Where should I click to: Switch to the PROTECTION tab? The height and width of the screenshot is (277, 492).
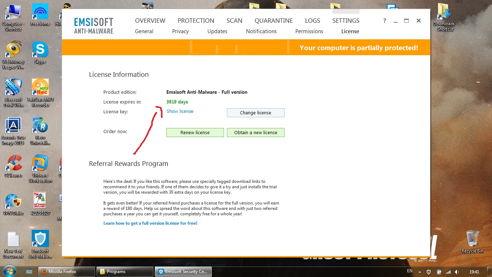click(196, 21)
